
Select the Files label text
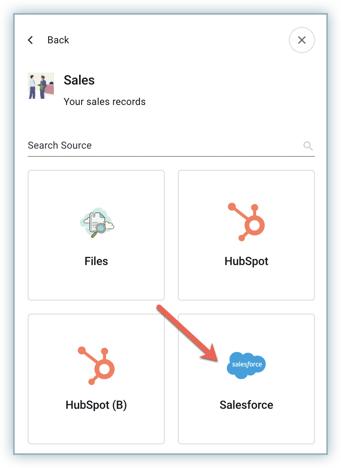pyautogui.click(x=96, y=261)
